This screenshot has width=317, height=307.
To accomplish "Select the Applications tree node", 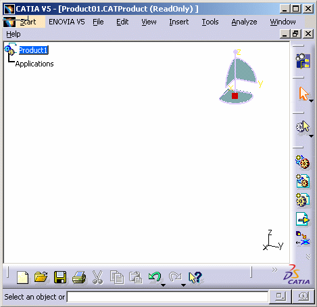I will (x=34, y=64).
